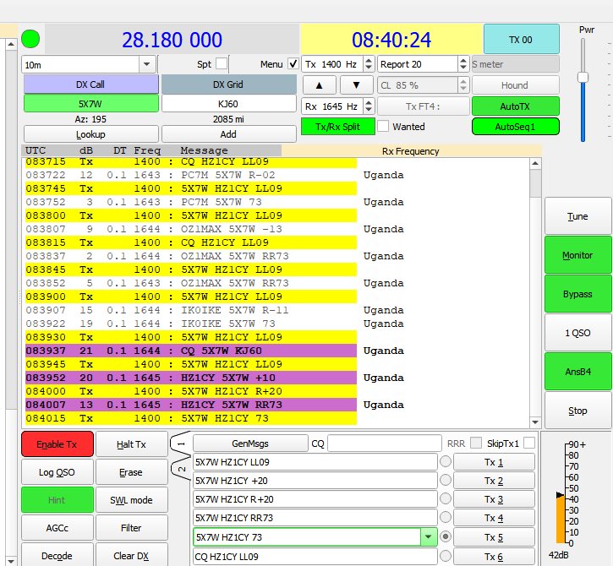Select the Tx 1 message radio button
The height and width of the screenshot is (566, 613).
(446, 461)
